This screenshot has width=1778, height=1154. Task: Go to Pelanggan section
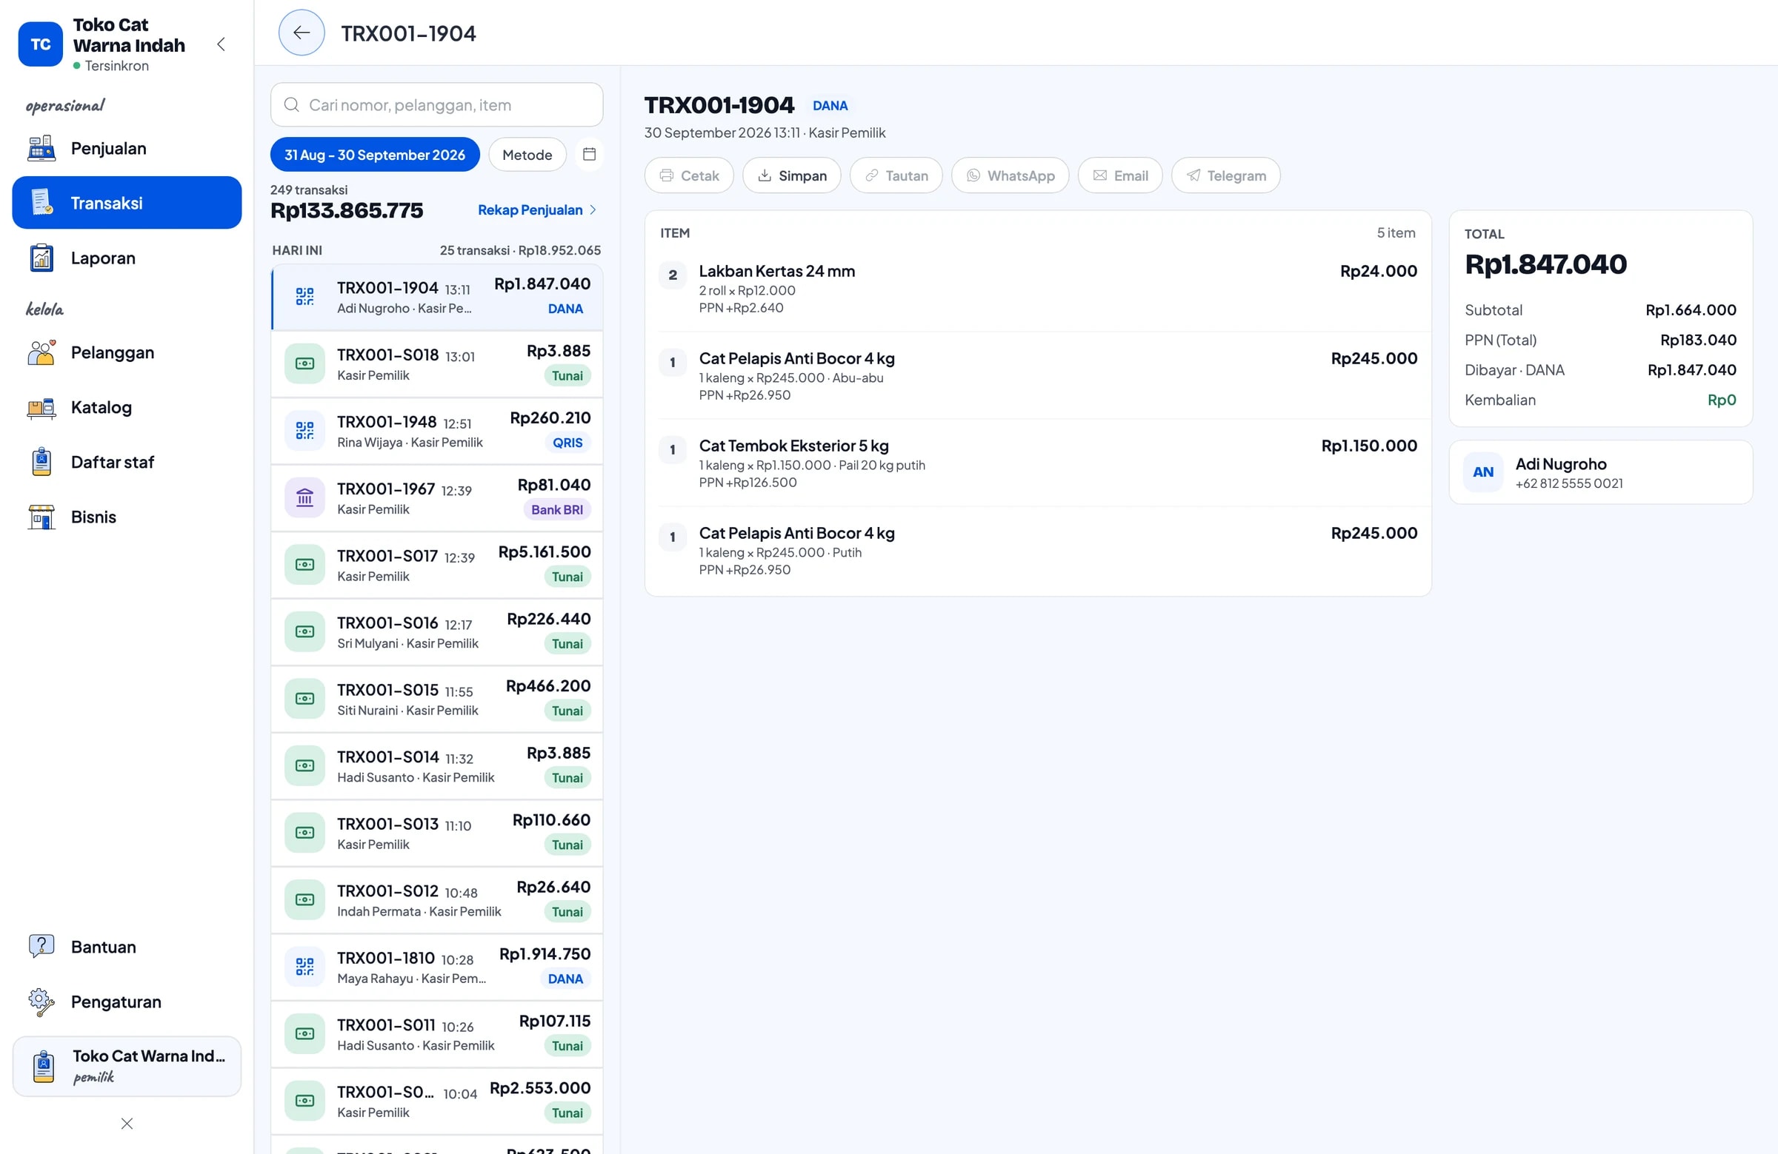pos(127,352)
